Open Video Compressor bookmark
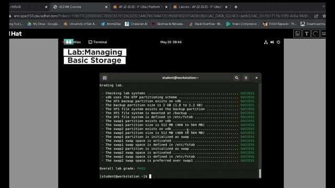 pyautogui.click(x=242, y=24)
